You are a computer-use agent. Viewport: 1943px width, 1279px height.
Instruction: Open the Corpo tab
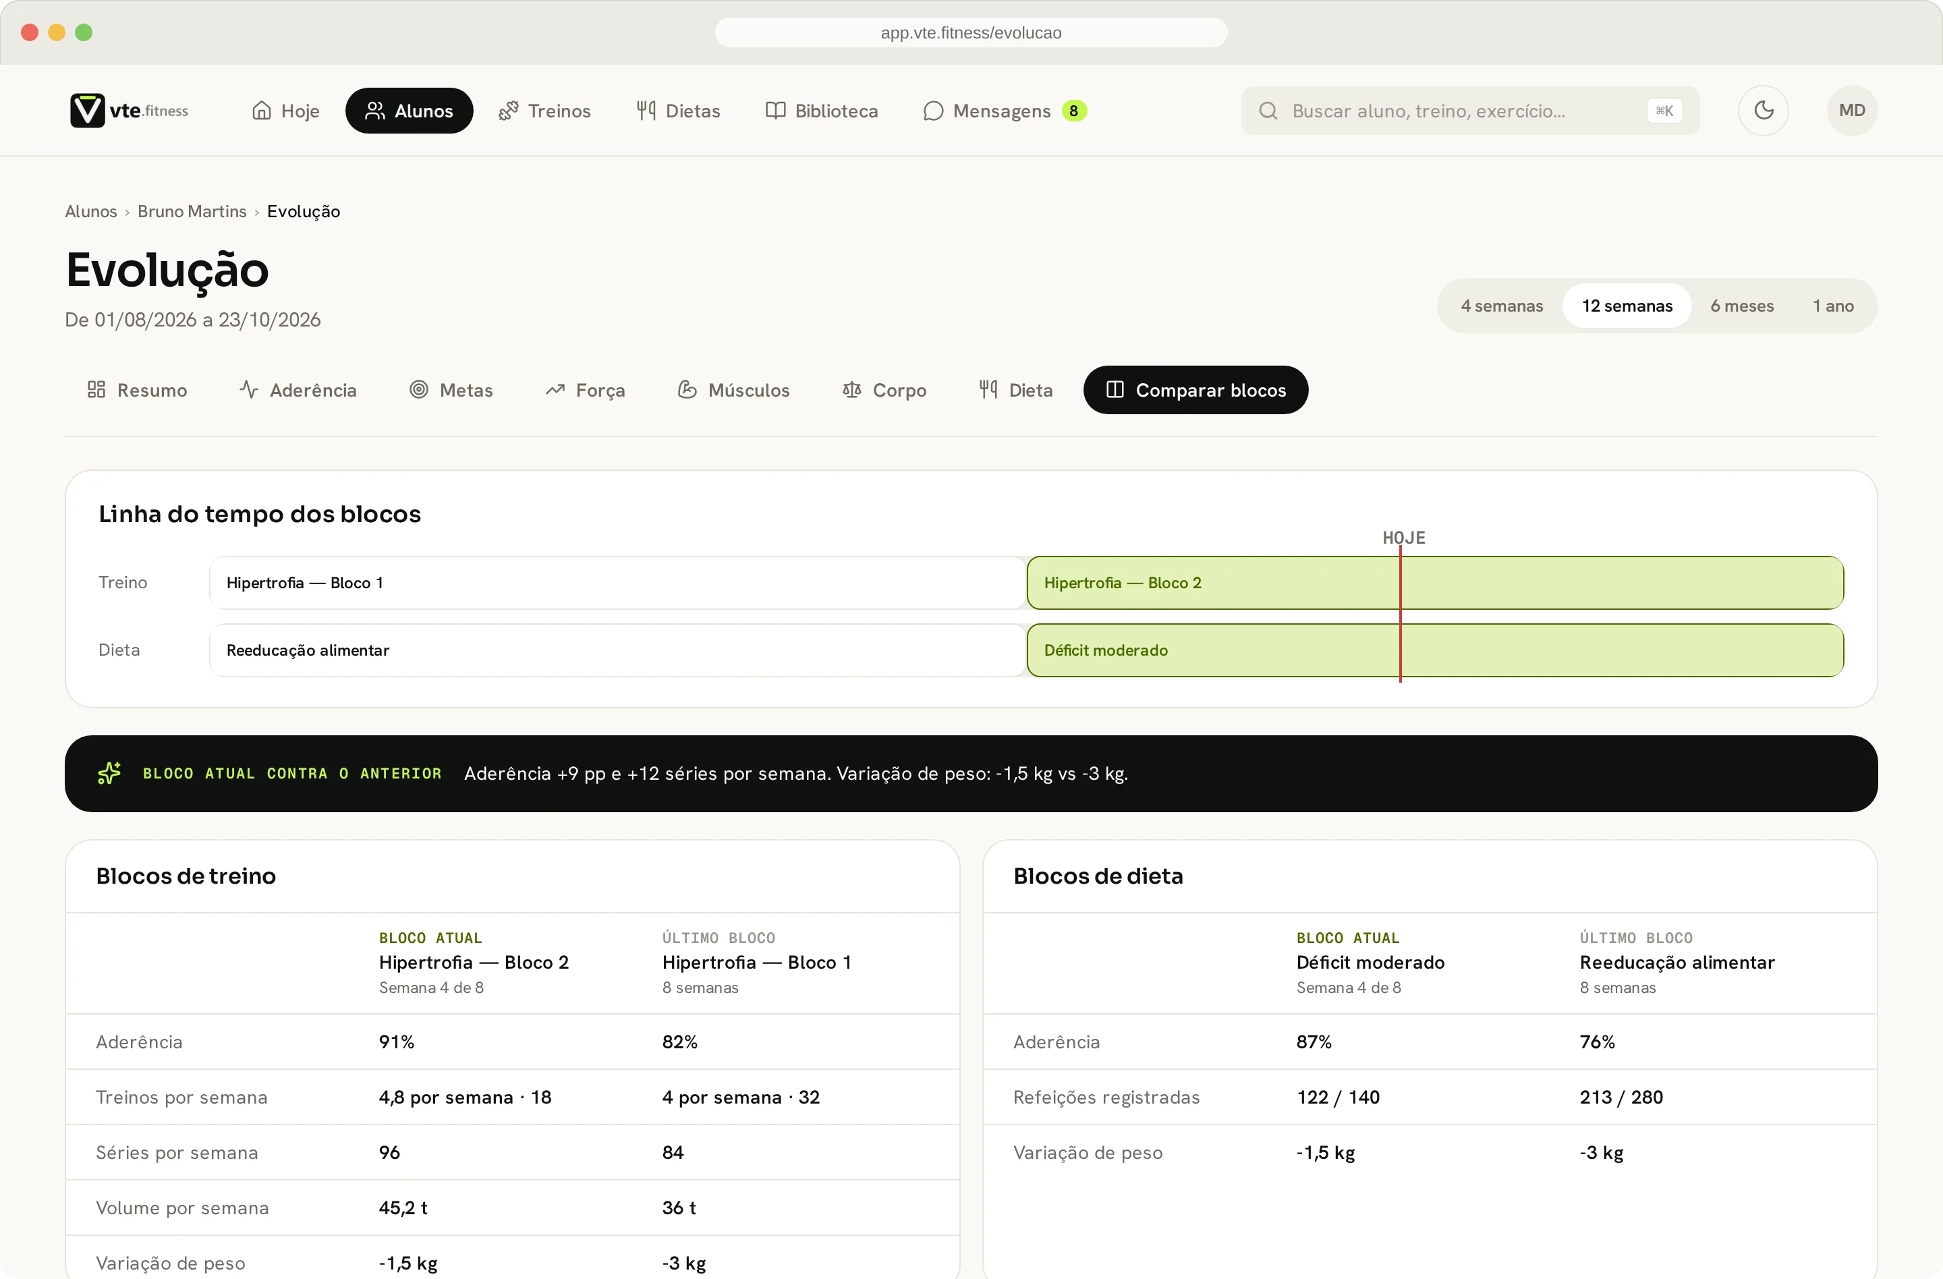tap(884, 389)
